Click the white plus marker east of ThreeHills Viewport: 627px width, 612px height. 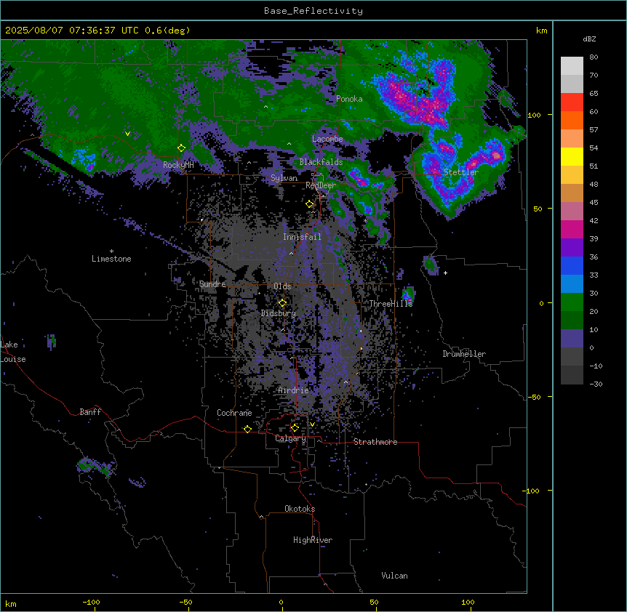pyautogui.click(x=445, y=273)
